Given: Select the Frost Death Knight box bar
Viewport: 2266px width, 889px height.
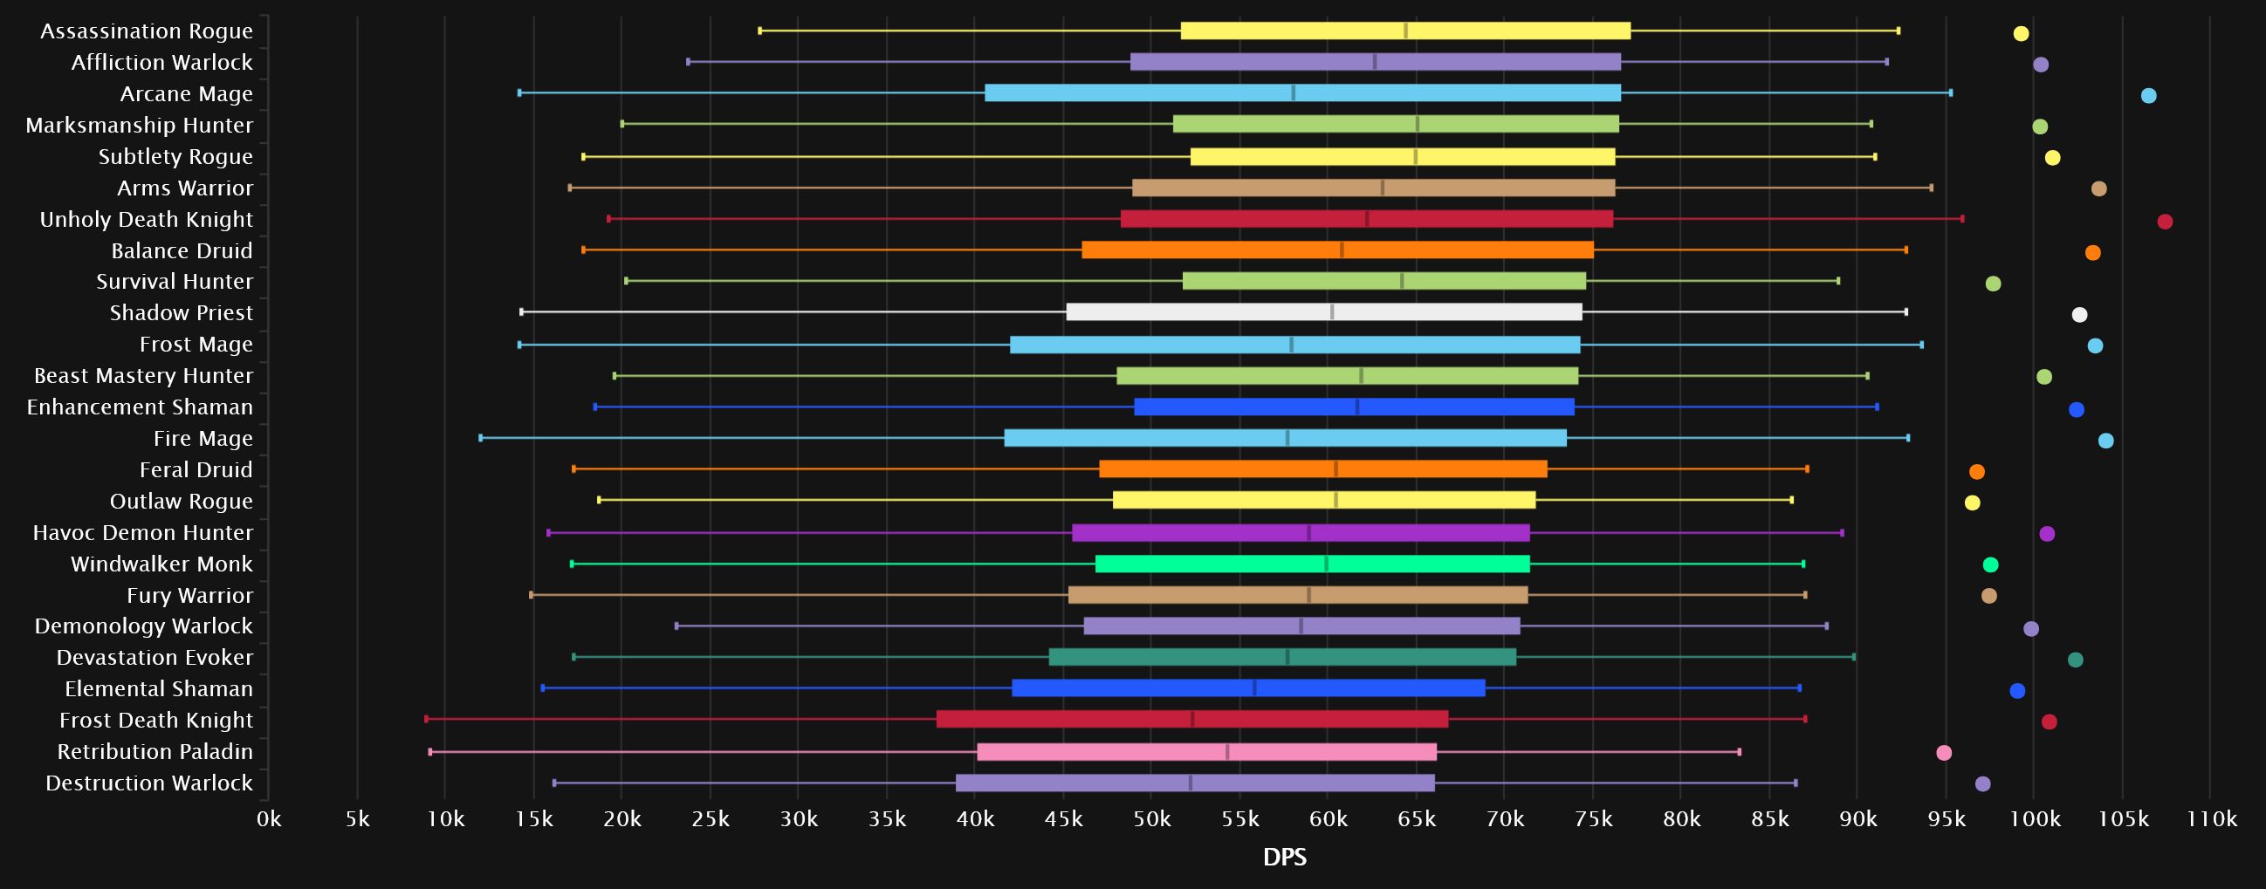Looking at the screenshot, I should coord(1192,719).
